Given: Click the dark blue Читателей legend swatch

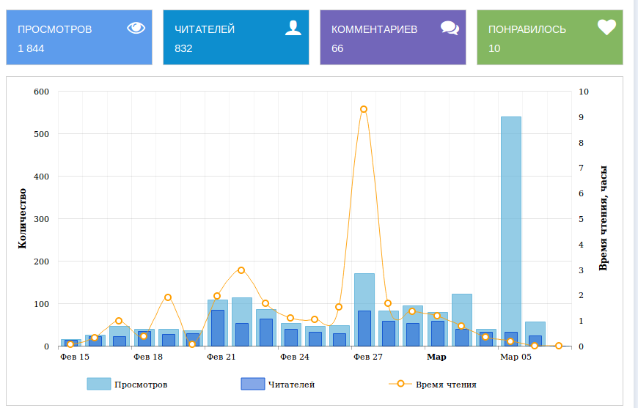Looking at the screenshot, I should coord(252,385).
